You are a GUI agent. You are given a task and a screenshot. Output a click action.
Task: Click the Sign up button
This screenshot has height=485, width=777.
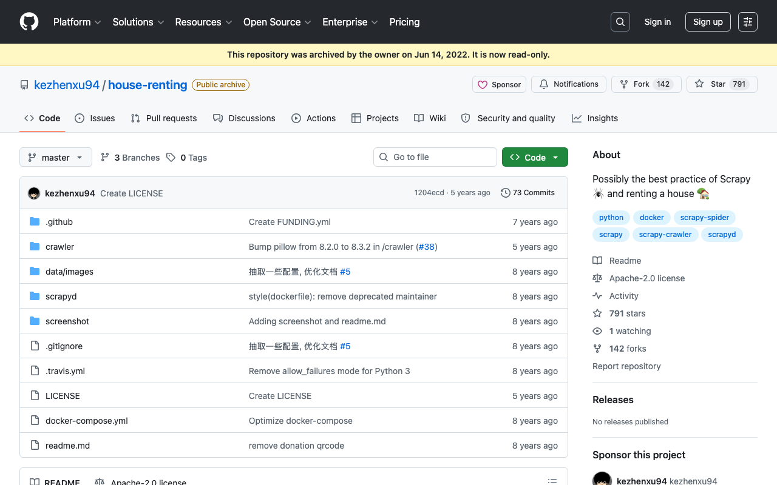(x=708, y=22)
